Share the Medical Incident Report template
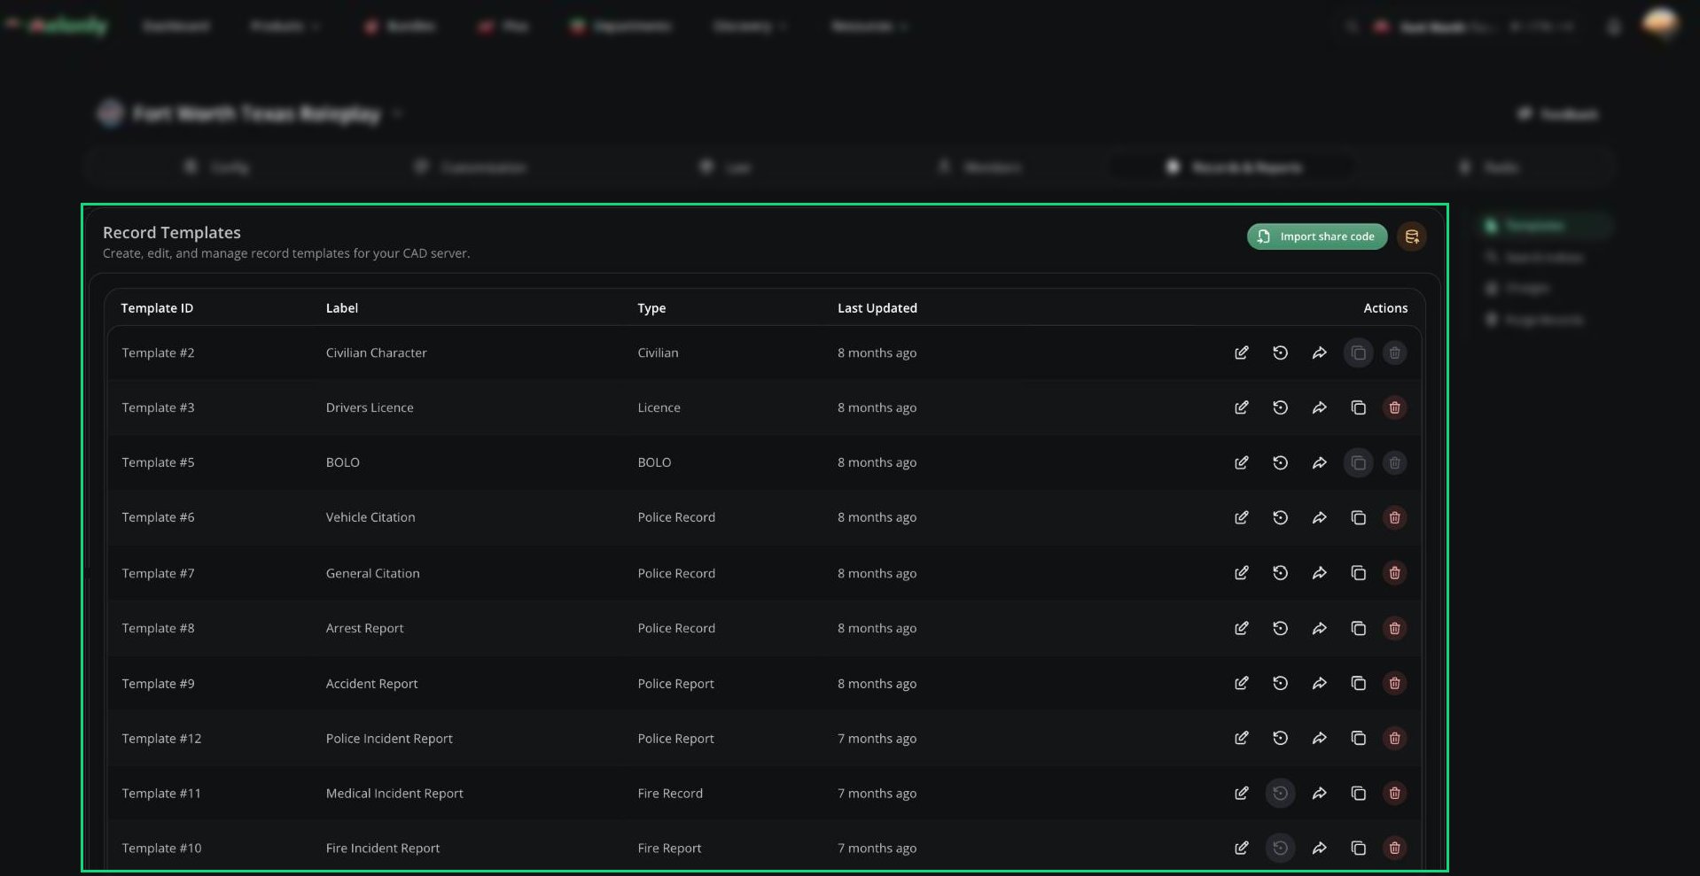This screenshot has height=876, width=1700. pos(1320,793)
